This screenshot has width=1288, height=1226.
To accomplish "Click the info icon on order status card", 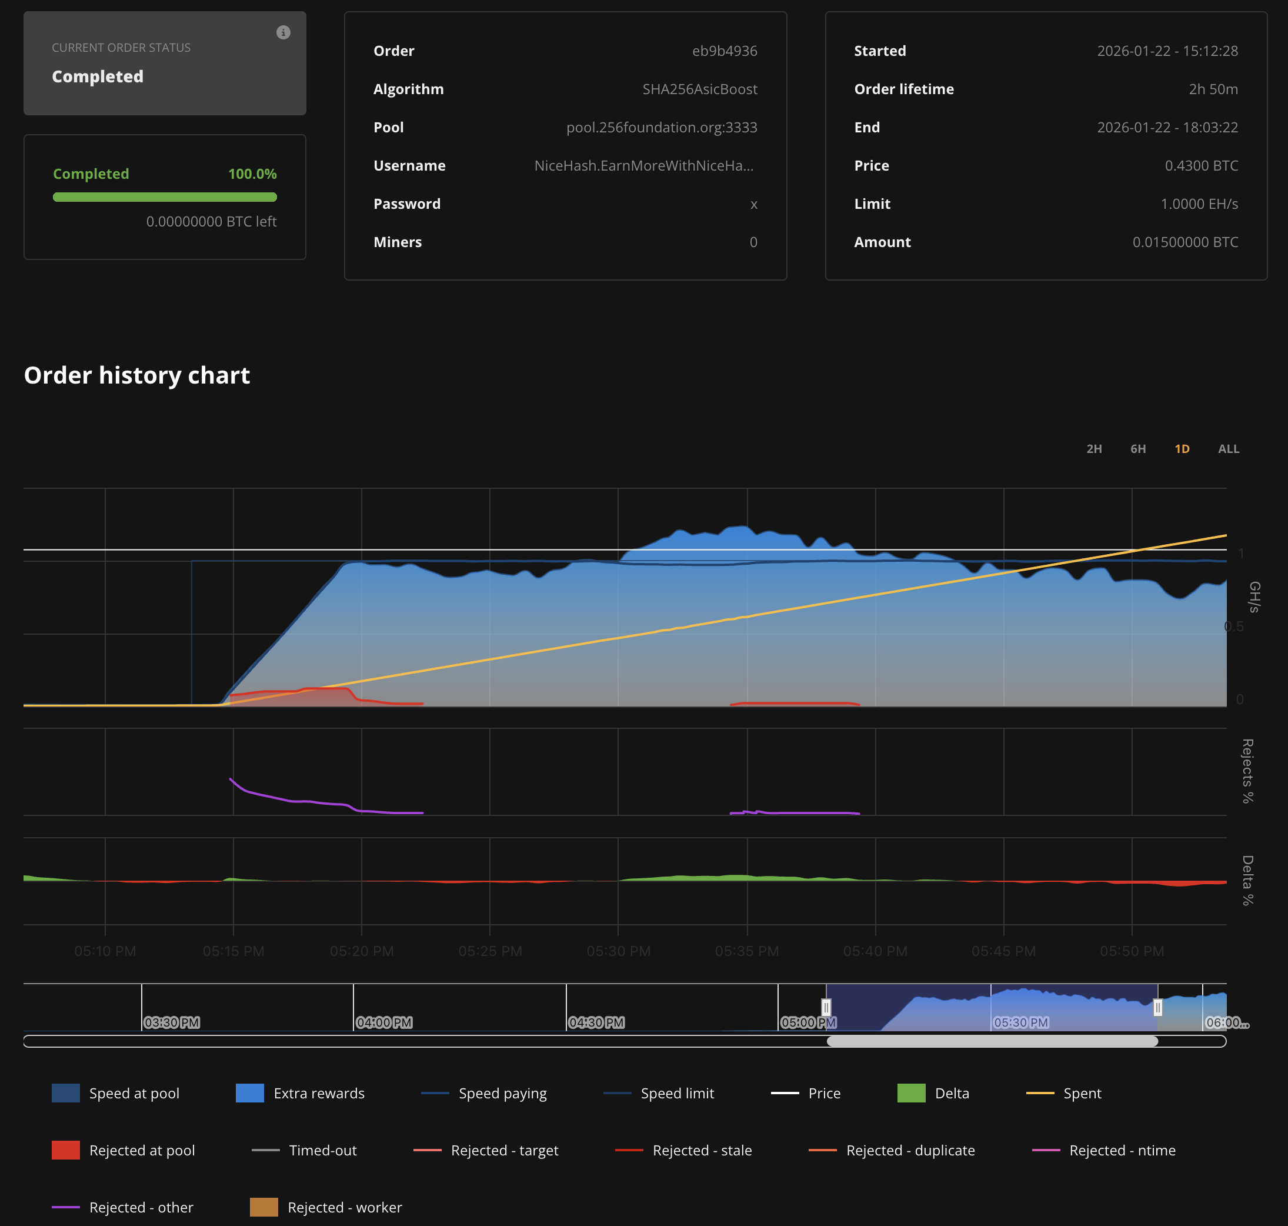I will click(283, 33).
